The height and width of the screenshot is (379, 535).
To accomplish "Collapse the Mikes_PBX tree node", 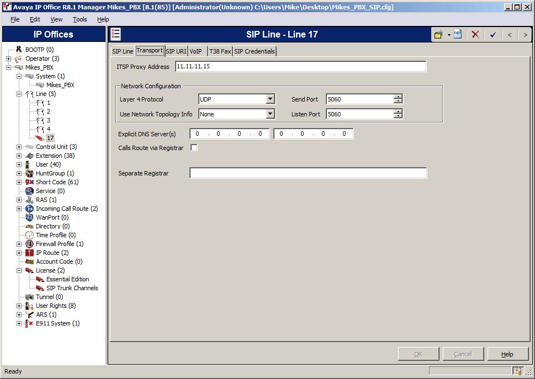I will click(8, 67).
